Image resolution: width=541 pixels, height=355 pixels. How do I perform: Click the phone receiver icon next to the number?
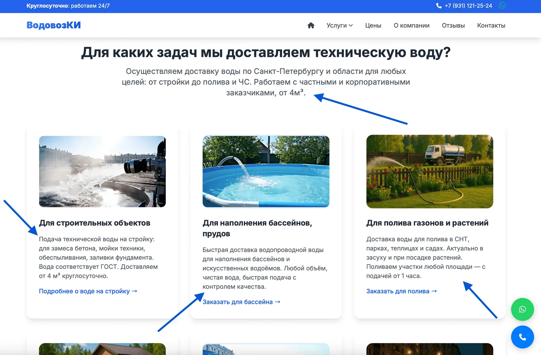(x=439, y=5)
